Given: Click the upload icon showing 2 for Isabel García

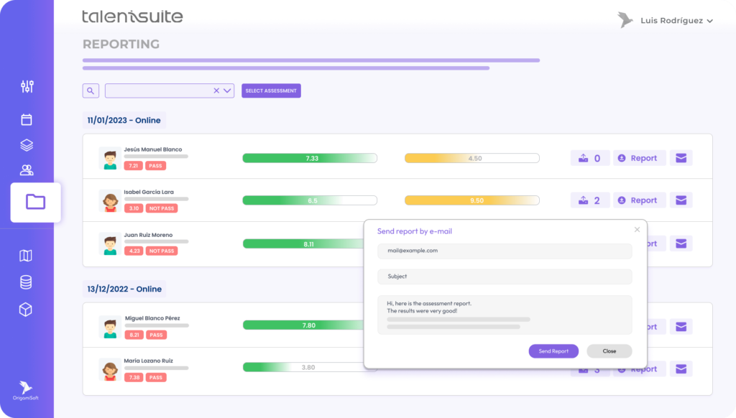Looking at the screenshot, I should point(589,200).
